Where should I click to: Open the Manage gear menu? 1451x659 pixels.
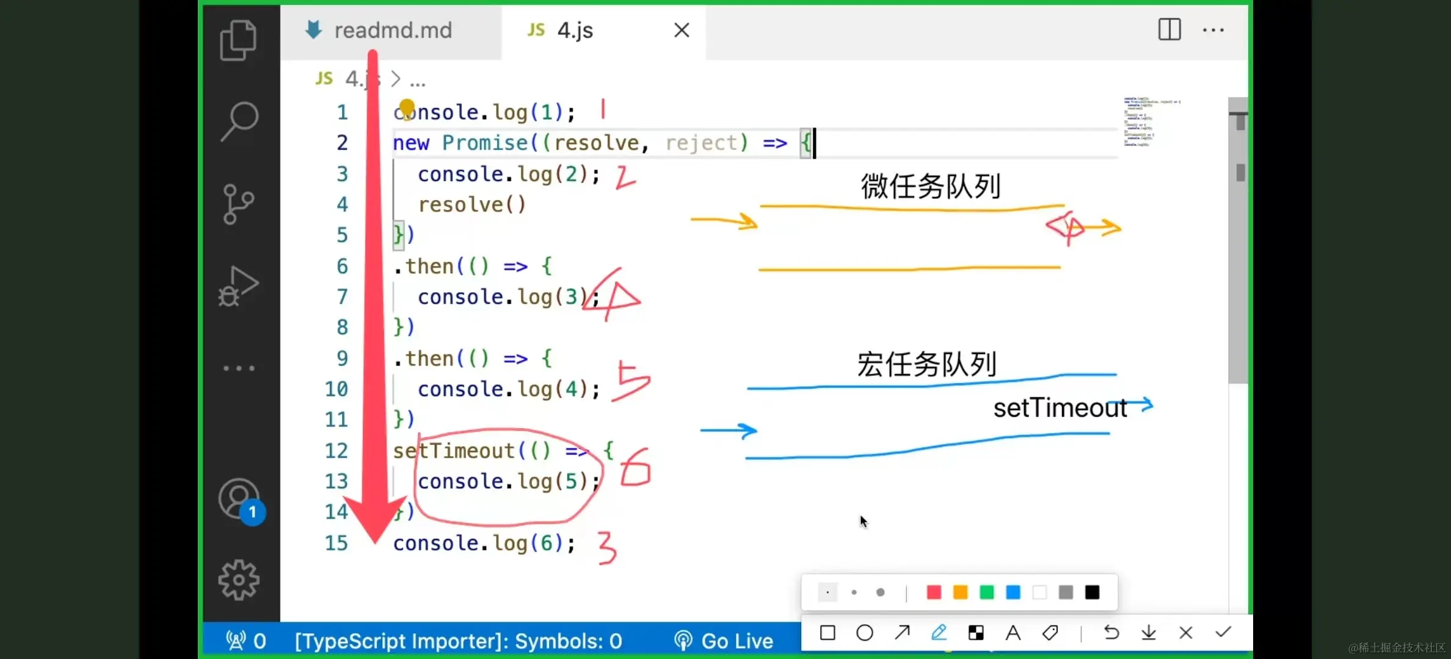[238, 580]
